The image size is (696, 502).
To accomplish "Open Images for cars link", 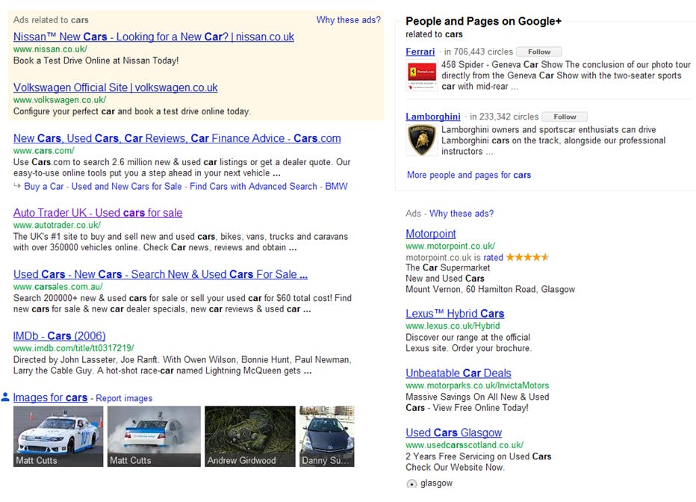I will click(x=50, y=397).
